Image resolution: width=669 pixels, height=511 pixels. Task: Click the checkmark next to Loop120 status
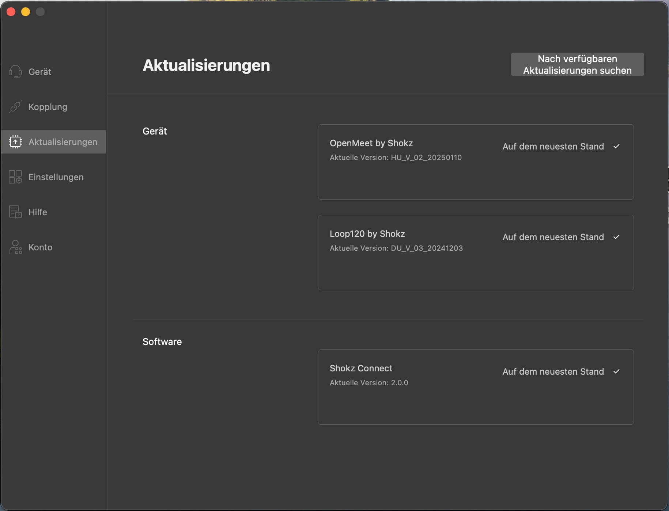[x=616, y=237]
